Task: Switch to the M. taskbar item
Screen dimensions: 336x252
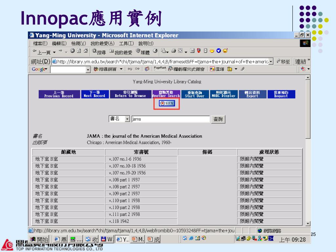Action: pyautogui.click(x=138, y=239)
